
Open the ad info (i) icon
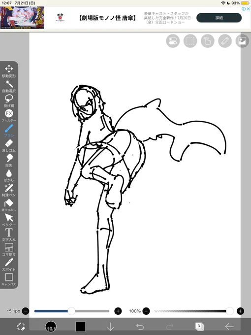click(x=244, y=9)
